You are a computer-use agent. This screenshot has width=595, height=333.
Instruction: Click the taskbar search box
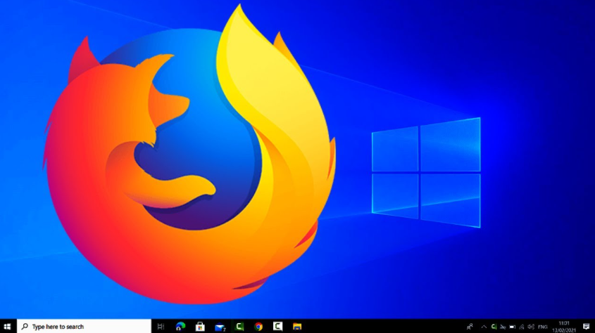pyautogui.click(x=84, y=326)
